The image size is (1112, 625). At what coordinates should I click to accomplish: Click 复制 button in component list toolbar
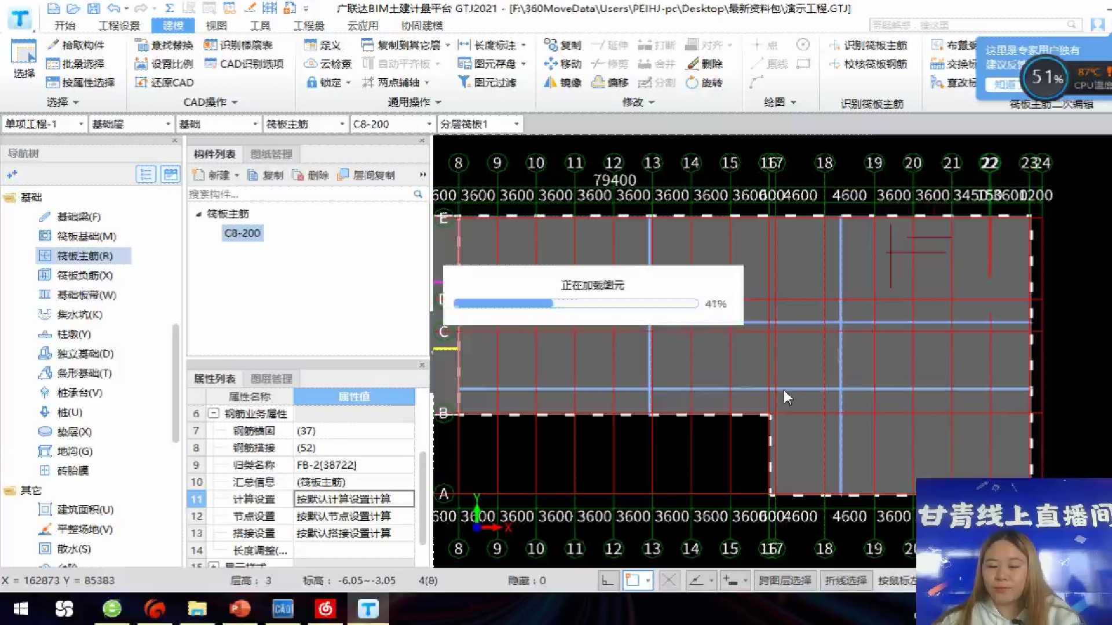(x=265, y=175)
